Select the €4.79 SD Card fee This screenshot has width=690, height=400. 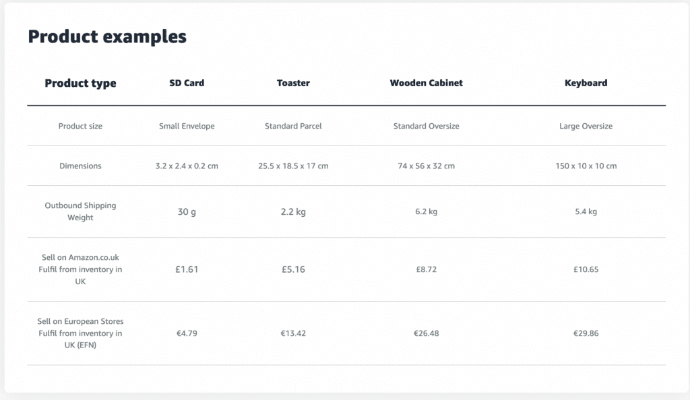click(x=187, y=333)
